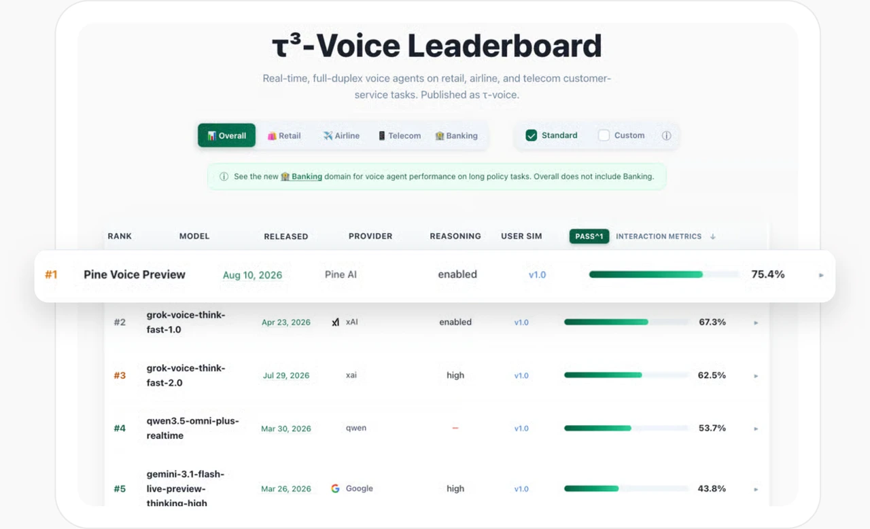Open user sim v1.0 for the gemini row
870x529 pixels.
521,489
